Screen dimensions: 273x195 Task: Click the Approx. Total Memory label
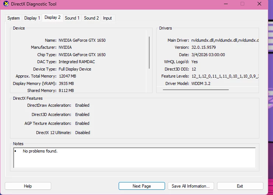pos(36,76)
